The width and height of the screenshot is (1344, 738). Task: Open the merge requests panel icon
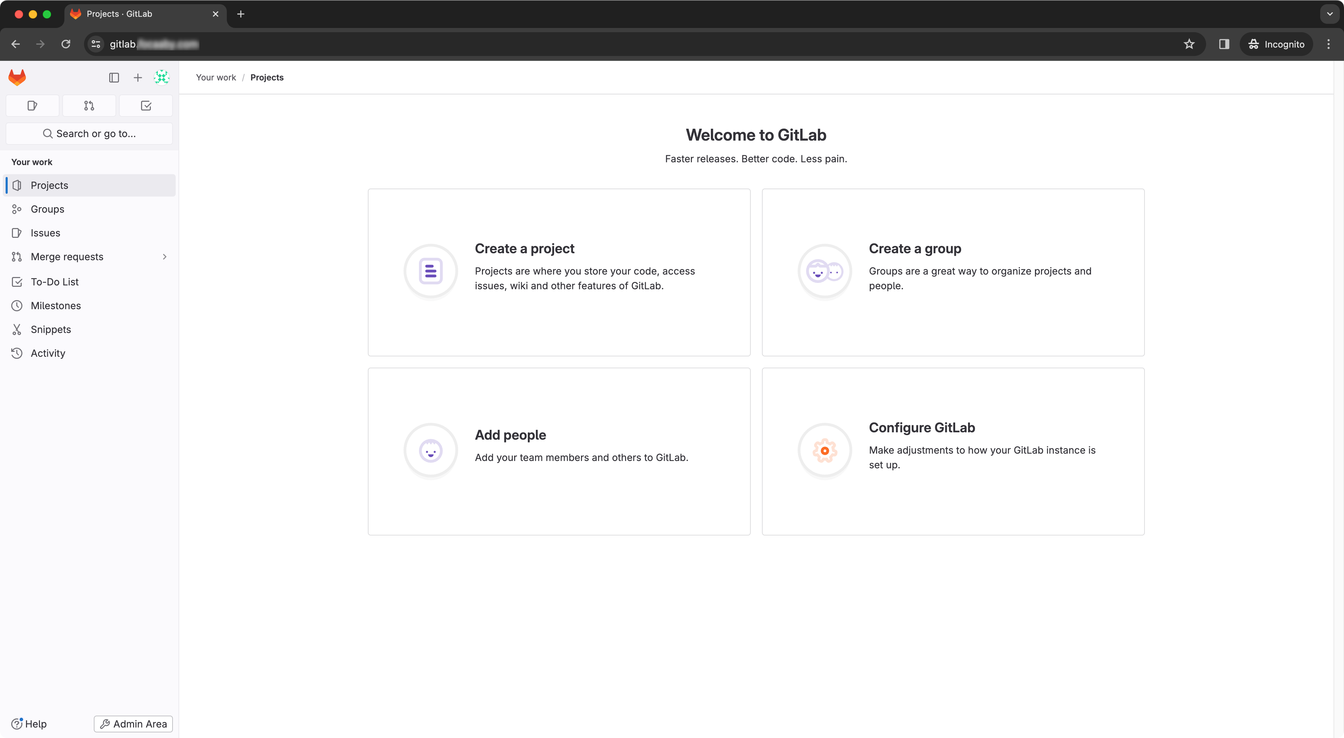(88, 105)
